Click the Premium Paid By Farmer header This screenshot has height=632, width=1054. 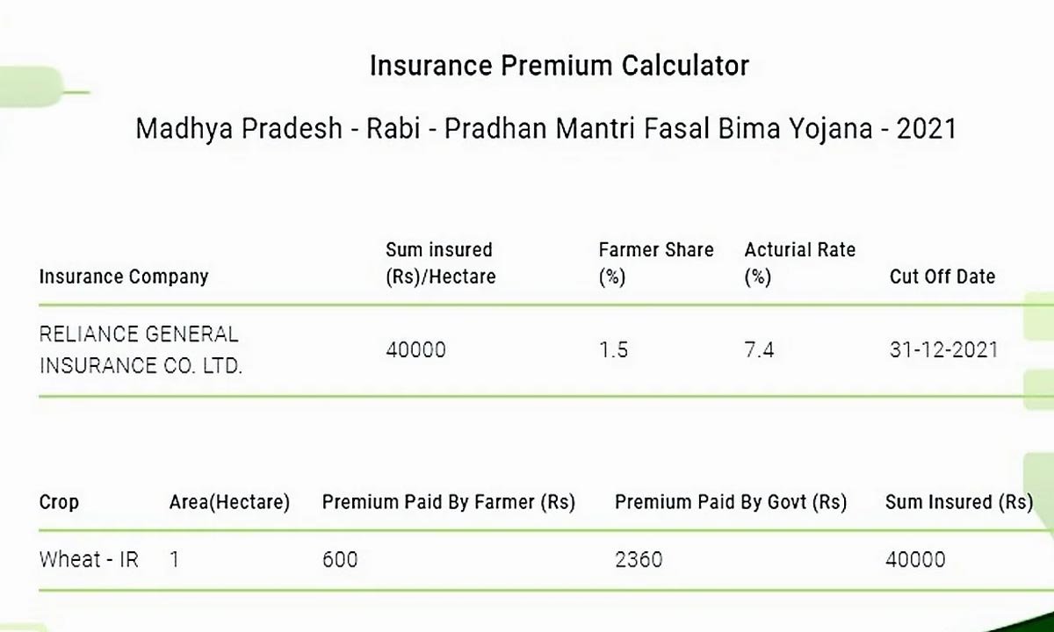tap(449, 503)
